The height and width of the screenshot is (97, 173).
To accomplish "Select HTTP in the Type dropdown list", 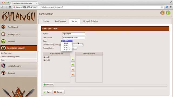I will 67,41.
